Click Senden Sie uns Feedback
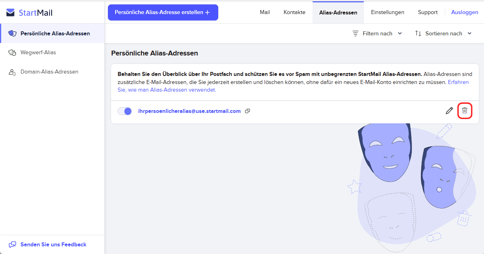Screen dimensions: 484x254 pyautogui.click(x=48, y=244)
